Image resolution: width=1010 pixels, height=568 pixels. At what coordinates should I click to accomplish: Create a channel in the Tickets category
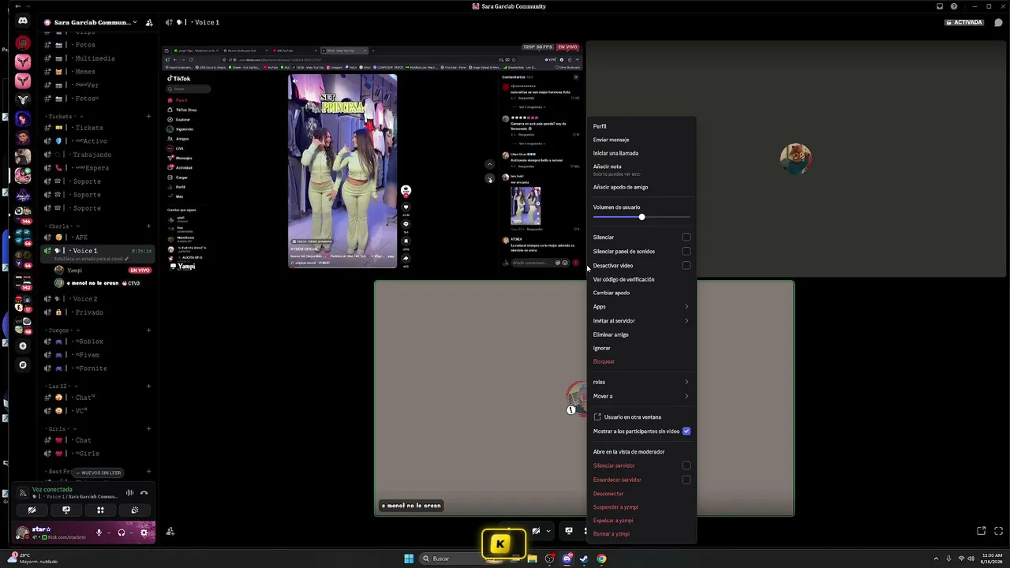pyautogui.click(x=148, y=117)
